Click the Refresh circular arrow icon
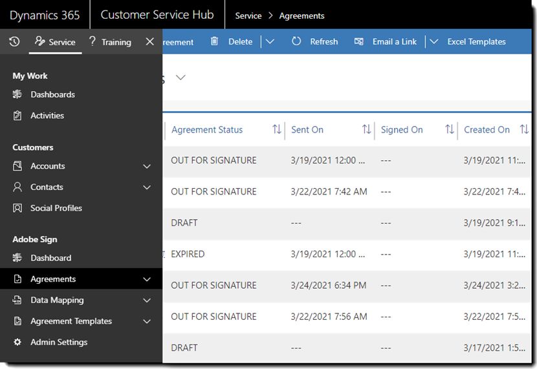 click(296, 41)
